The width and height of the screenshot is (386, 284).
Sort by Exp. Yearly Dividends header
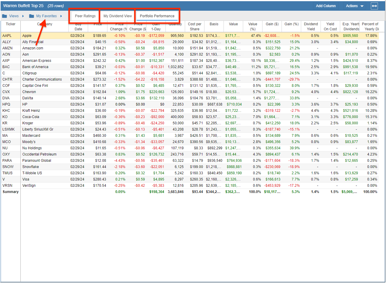click(x=350, y=26)
